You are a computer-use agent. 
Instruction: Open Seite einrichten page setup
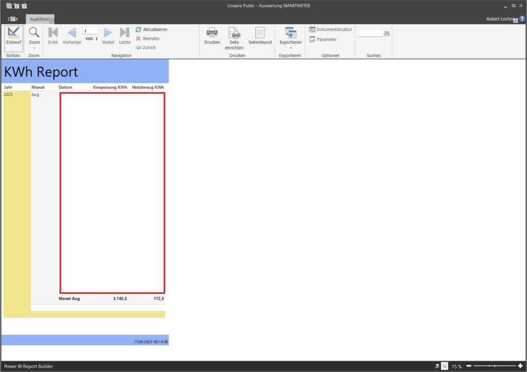point(234,37)
